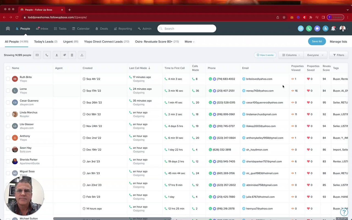Click email icon beside cesar100guerrero@yahoo.com
Image resolution: width=352 pixels, height=220 pixels.
tap(244, 103)
